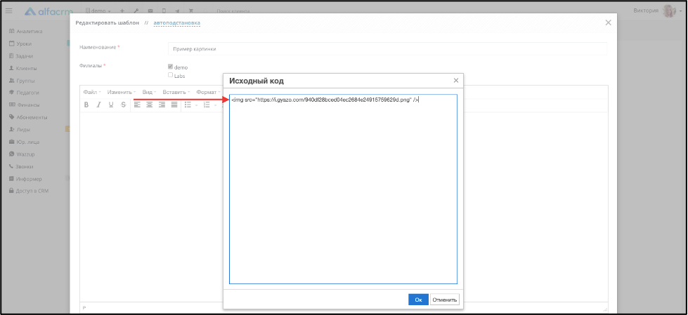
Task: Toggle italic formatting in the editor
Action: [98, 105]
